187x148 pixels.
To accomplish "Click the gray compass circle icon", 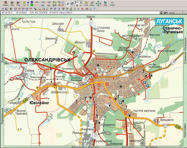I will coord(75,9).
